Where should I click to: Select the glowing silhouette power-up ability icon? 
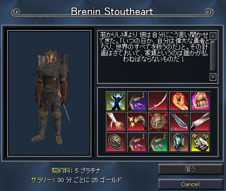(x=116, y=101)
